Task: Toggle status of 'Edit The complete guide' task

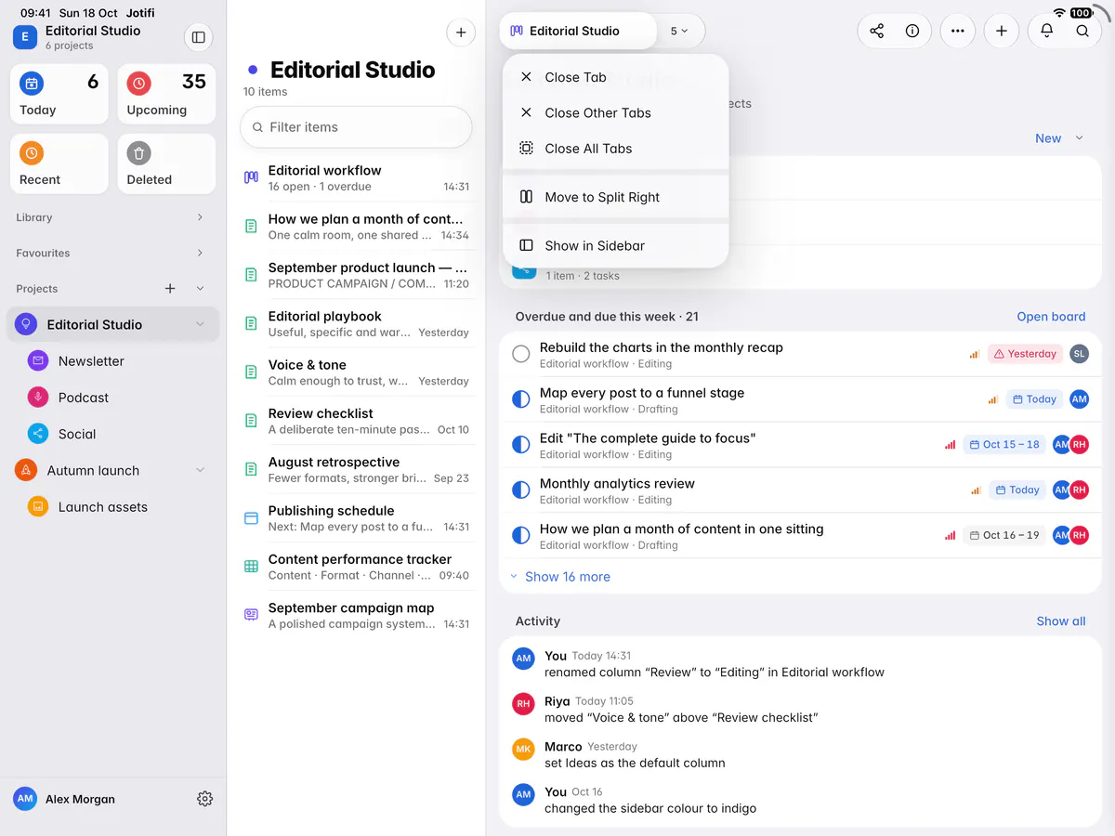Action: click(x=521, y=445)
